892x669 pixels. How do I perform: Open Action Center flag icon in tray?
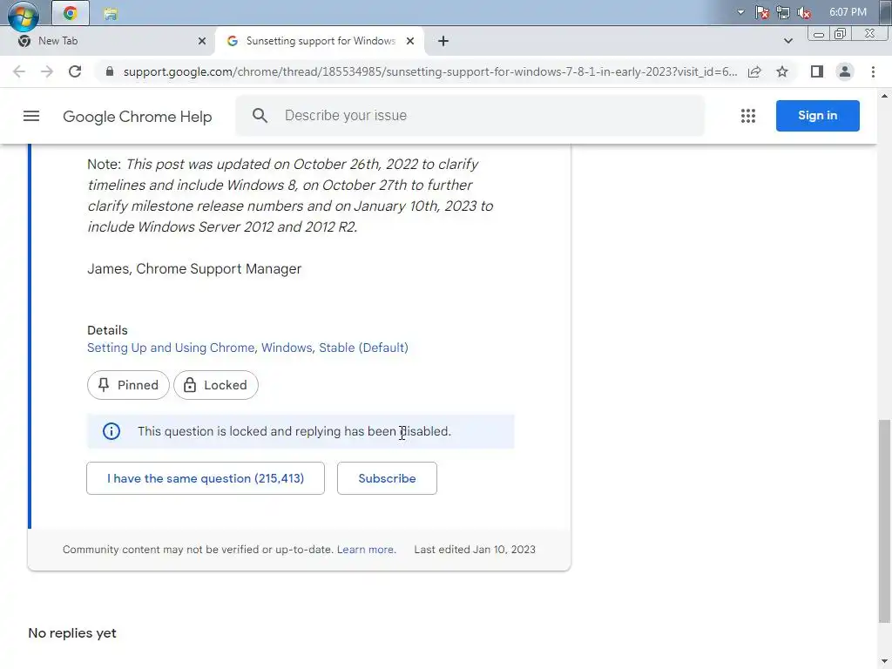tap(762, 12)
